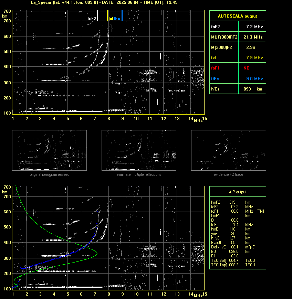The image size is (292, 299).
Task: Select the TEC[Bot] value 004.7
Action: [x=234, y=260]
